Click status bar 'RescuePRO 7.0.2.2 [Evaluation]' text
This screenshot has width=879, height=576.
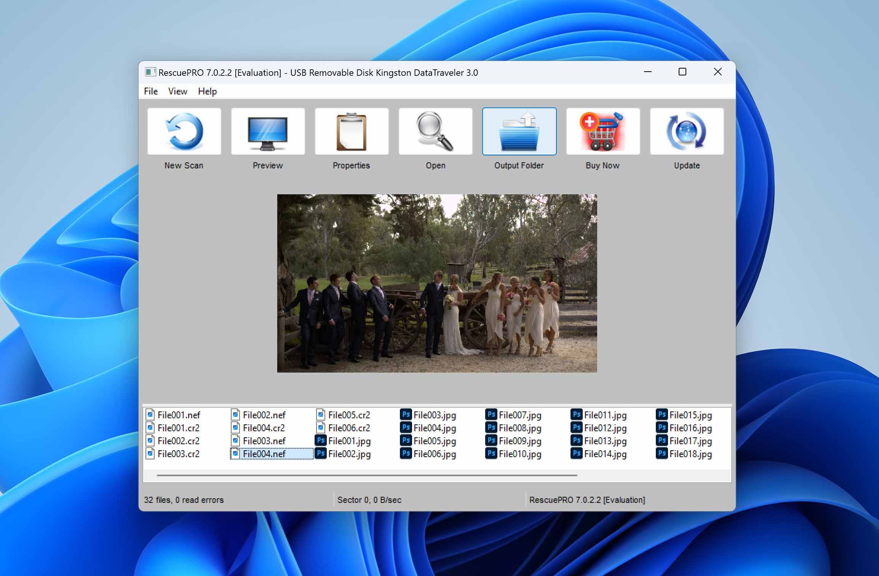click(587, 500)
